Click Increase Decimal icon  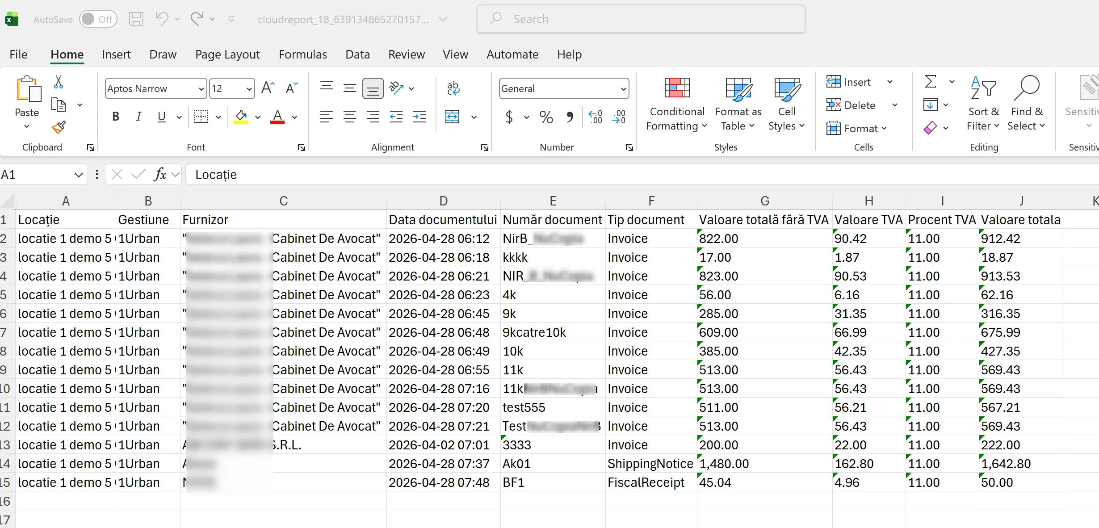tap(596, 117)
